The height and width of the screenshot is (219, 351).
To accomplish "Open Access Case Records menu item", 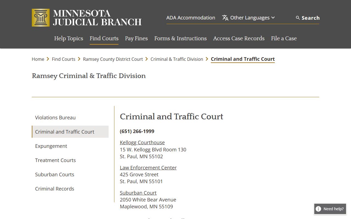I will click(239, 38).
